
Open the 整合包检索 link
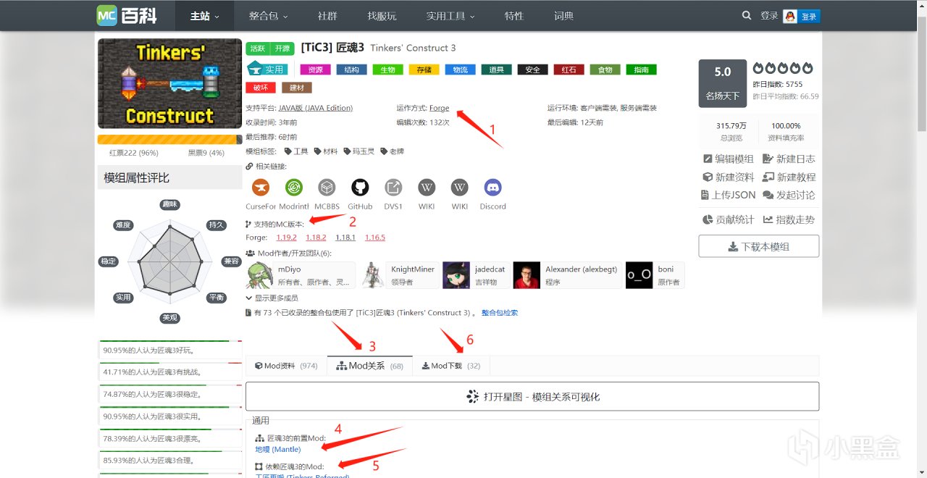point(500,313)
